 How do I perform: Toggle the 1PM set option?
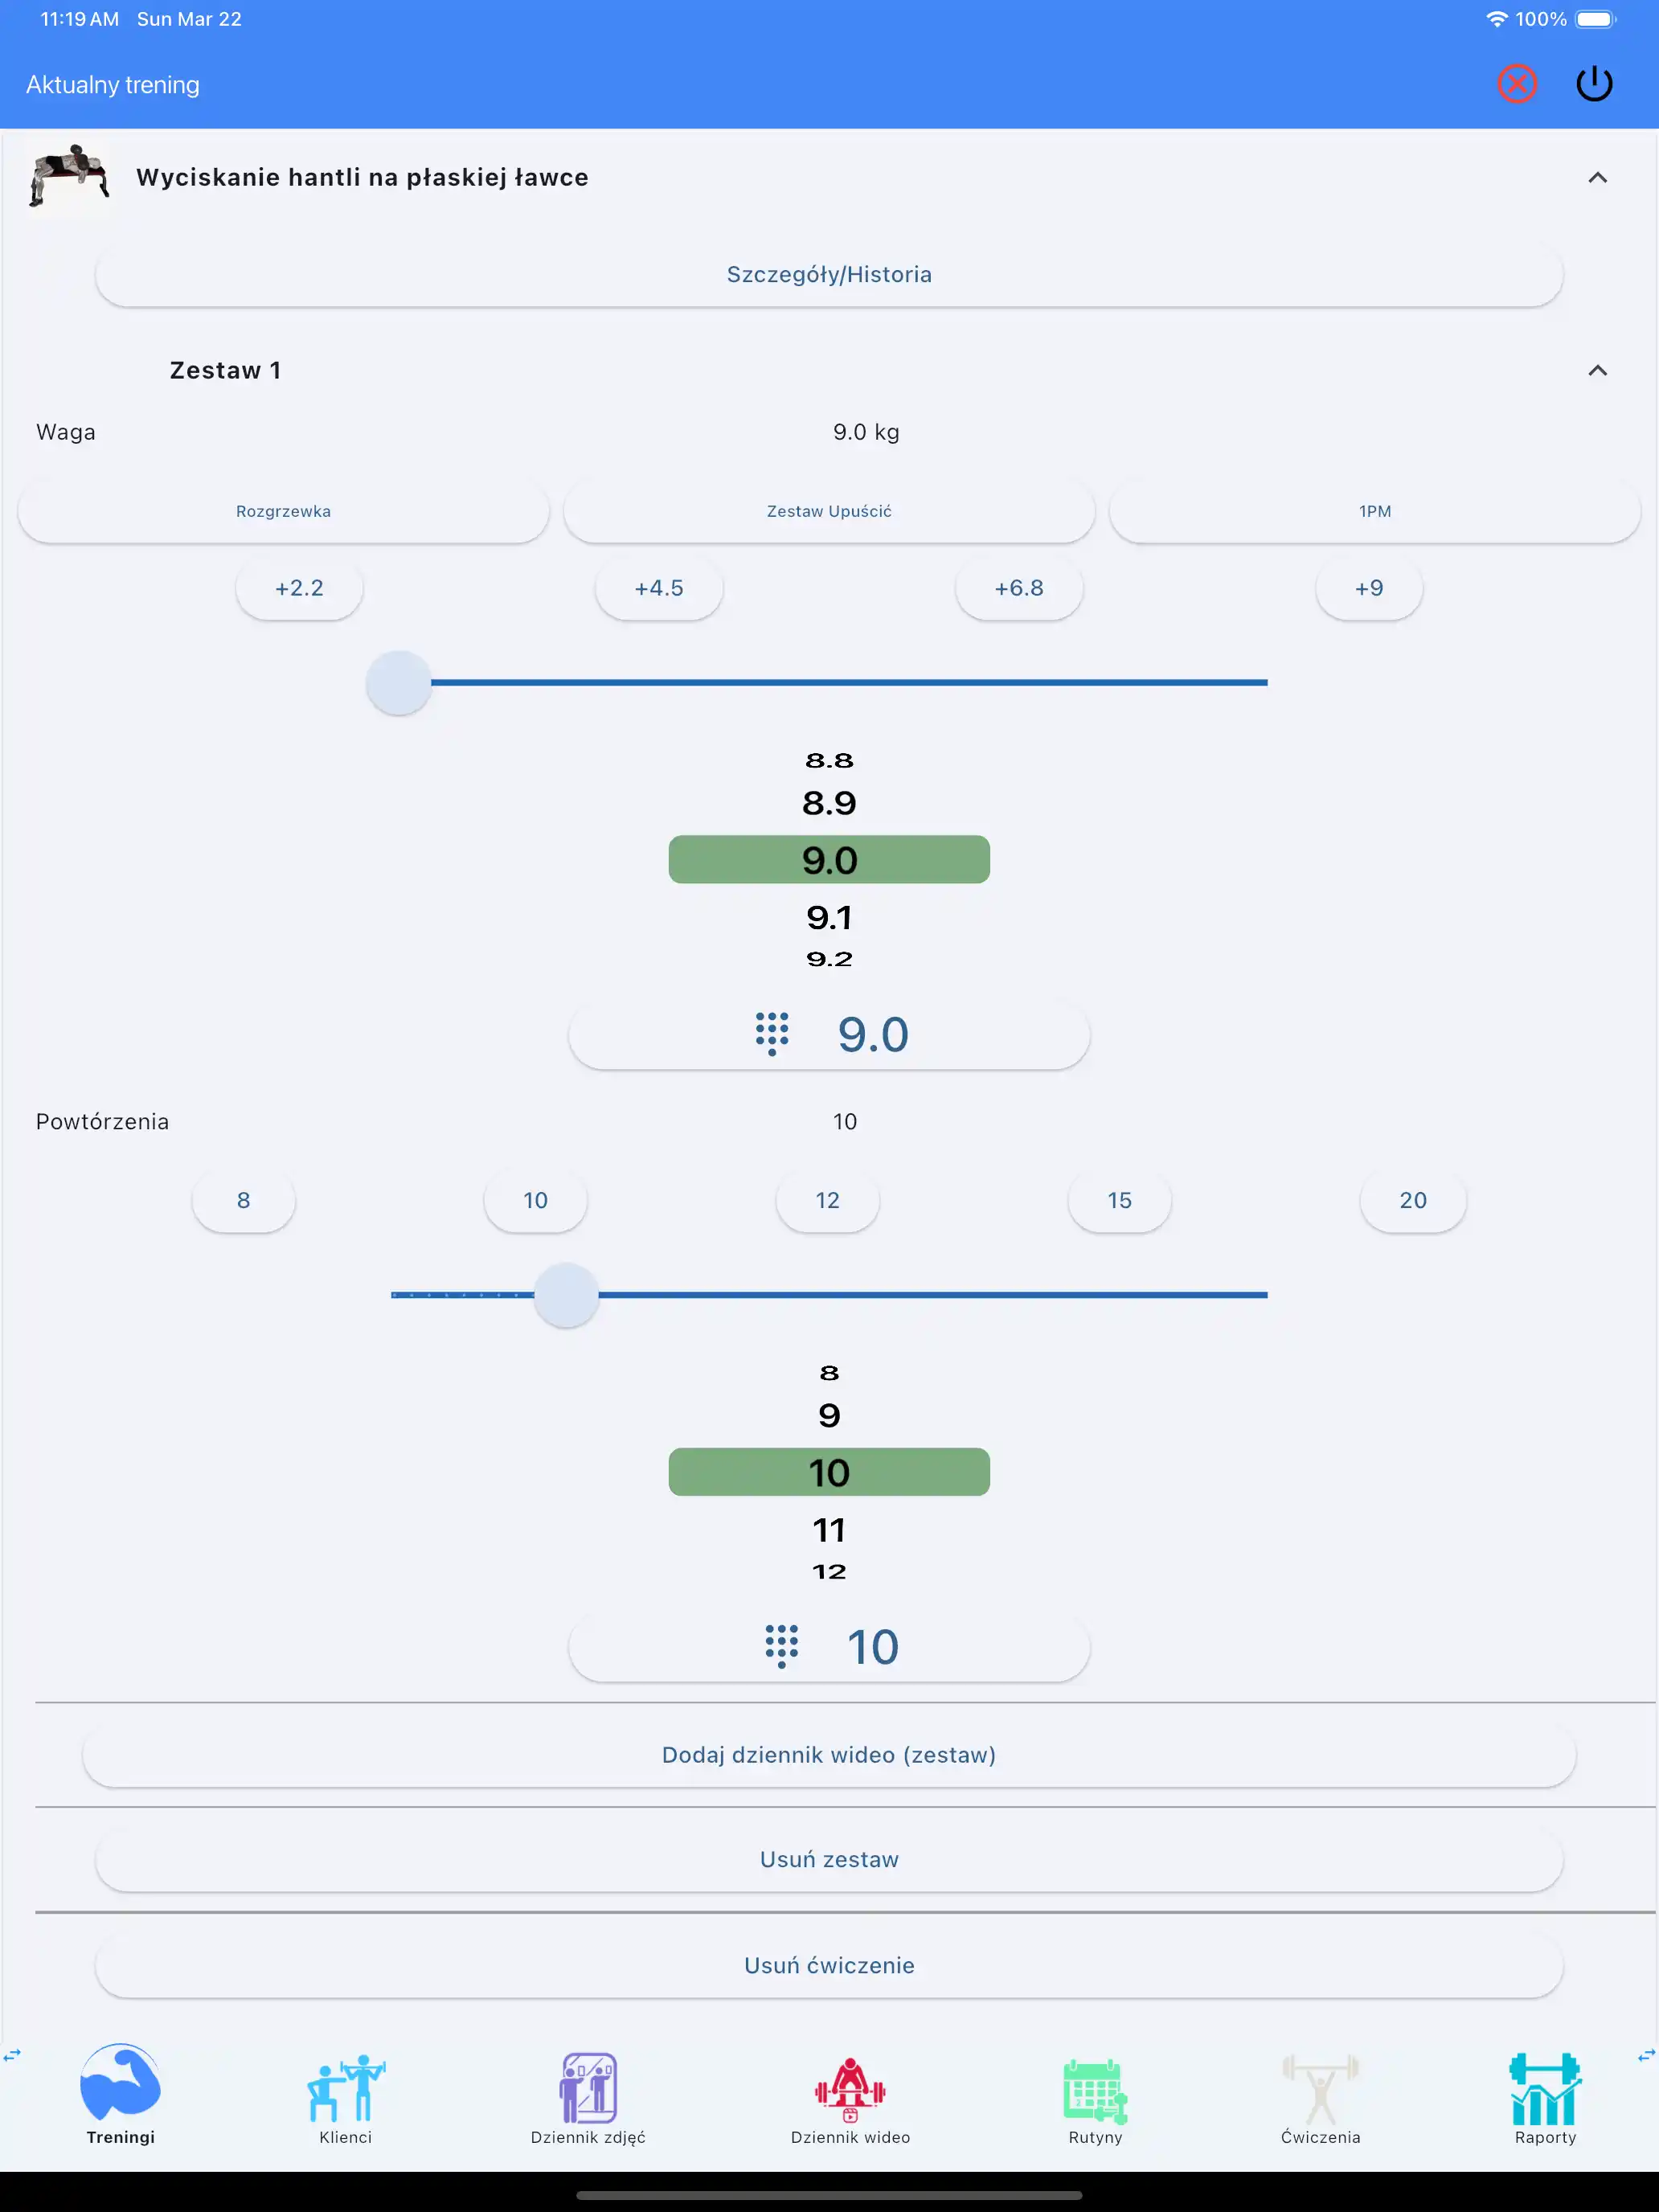[x=1374, y=511]
